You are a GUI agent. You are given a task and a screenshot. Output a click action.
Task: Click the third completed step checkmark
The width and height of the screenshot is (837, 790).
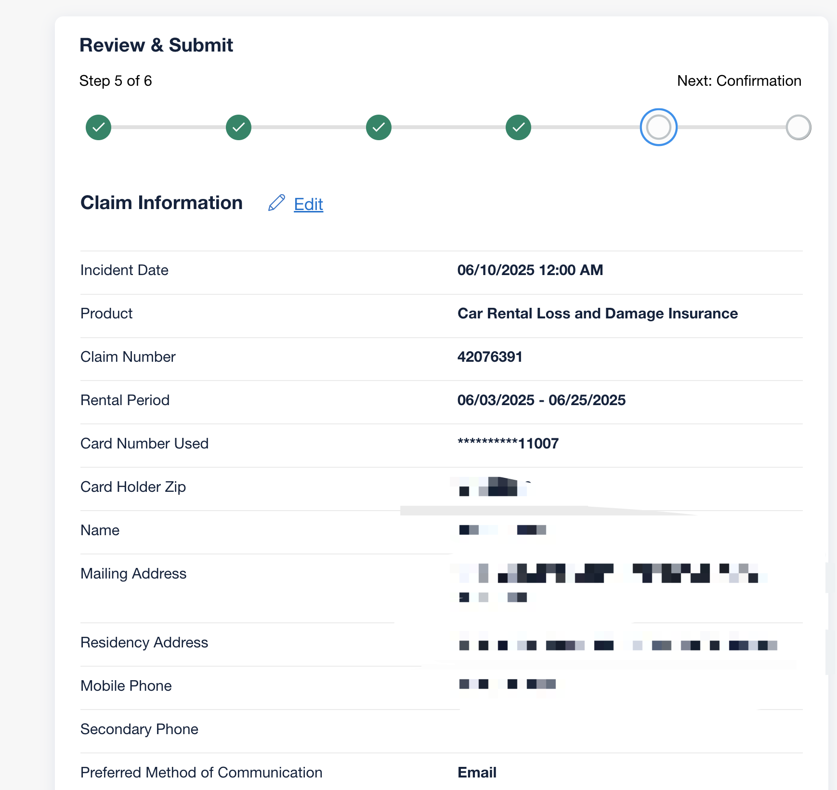coord(379,127)
